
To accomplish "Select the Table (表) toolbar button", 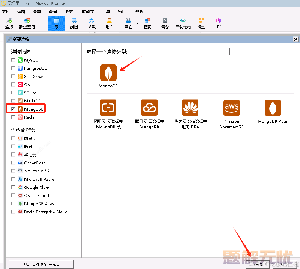I will 57,24.
